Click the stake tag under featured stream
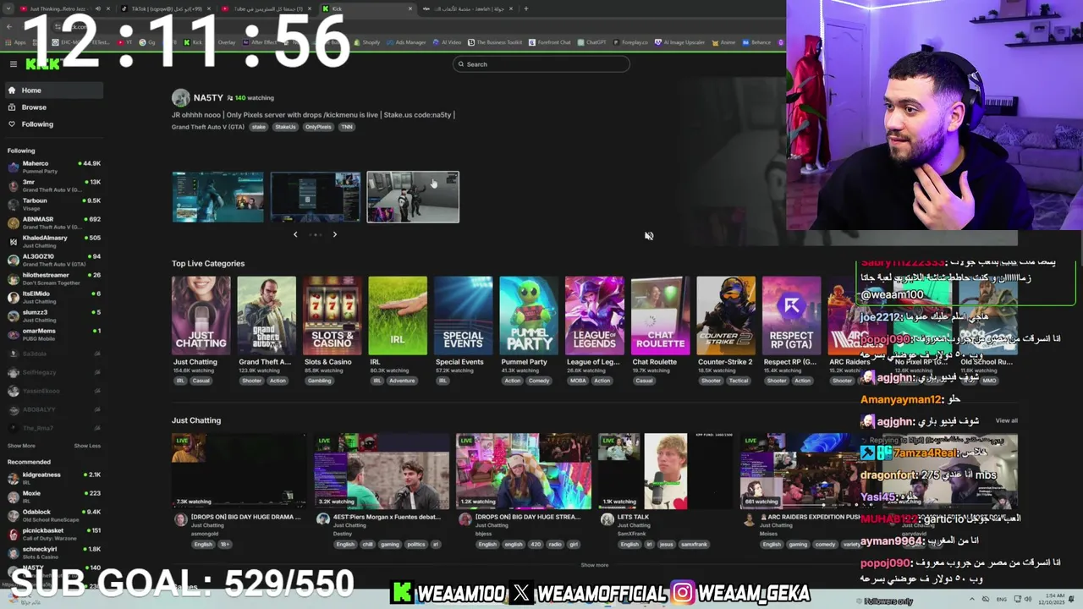The width and height of the screenshot is (1083, 609). coord(259,127)
